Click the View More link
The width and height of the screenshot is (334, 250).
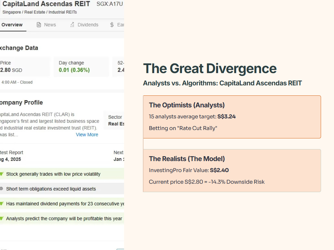87,135
